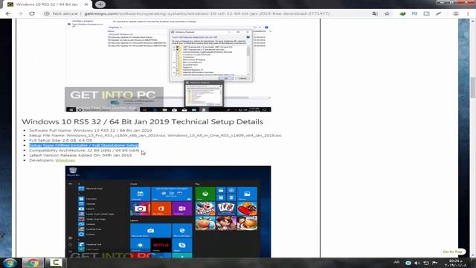Click the page vertical scrollbar thumb
Image resolution: width=476 pixels, height=268 pixels.
click(473, 88)
